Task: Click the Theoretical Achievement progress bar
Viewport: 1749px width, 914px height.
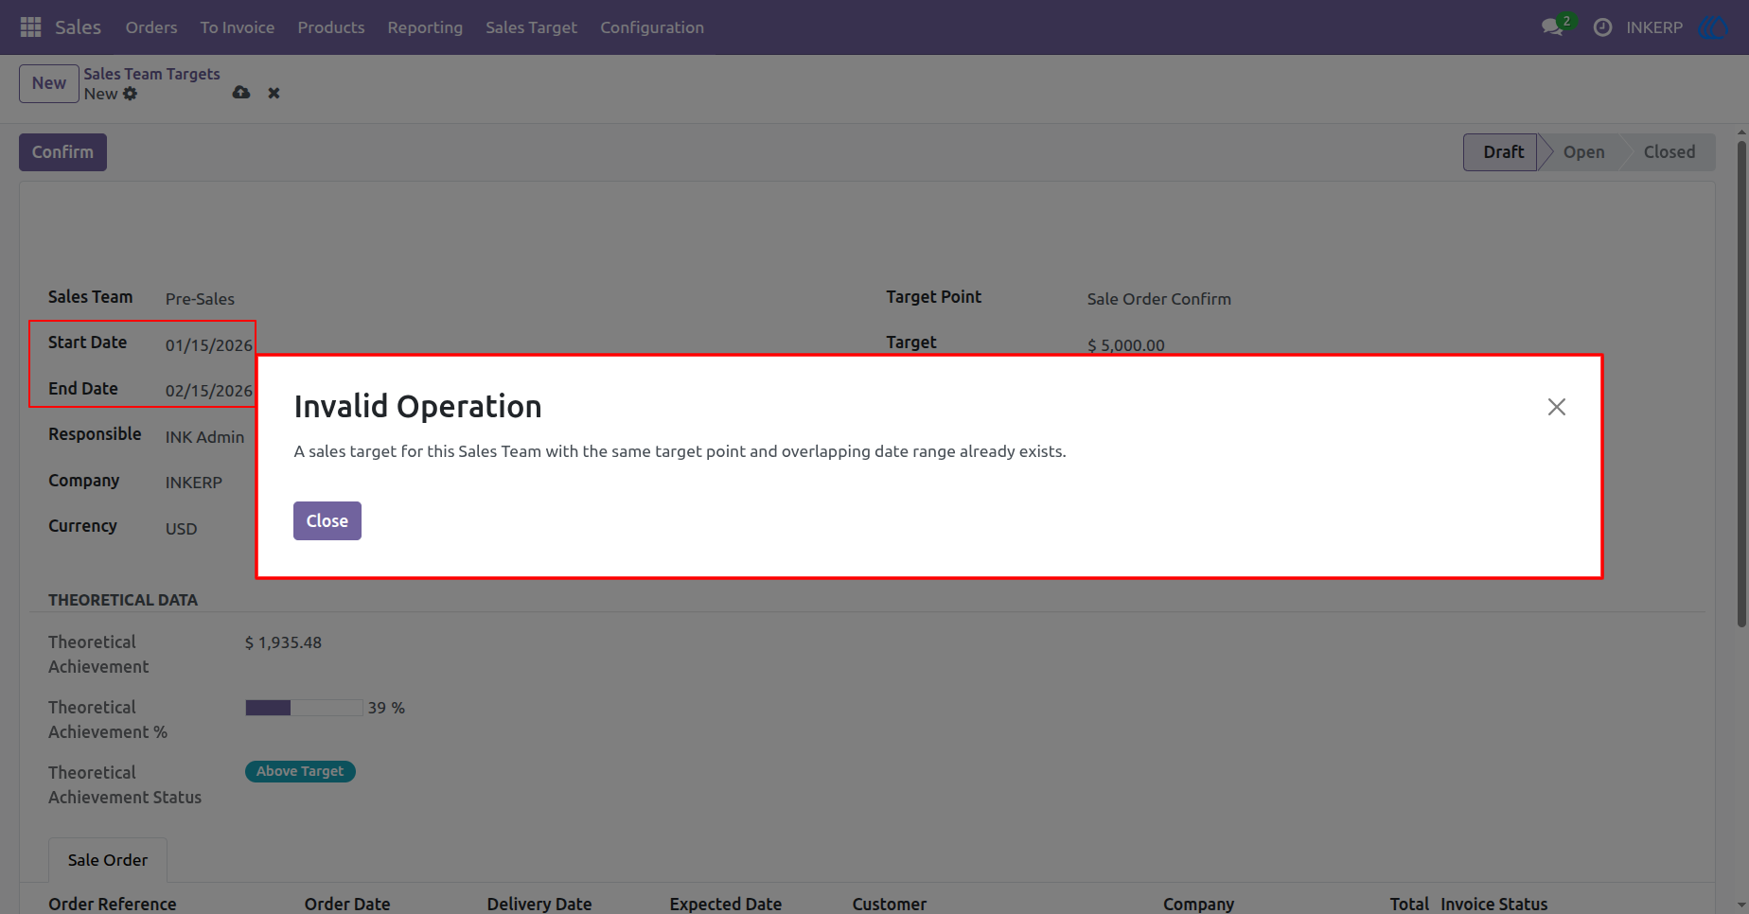Action: pos(304,708)
